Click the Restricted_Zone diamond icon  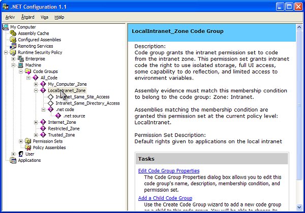43,128
